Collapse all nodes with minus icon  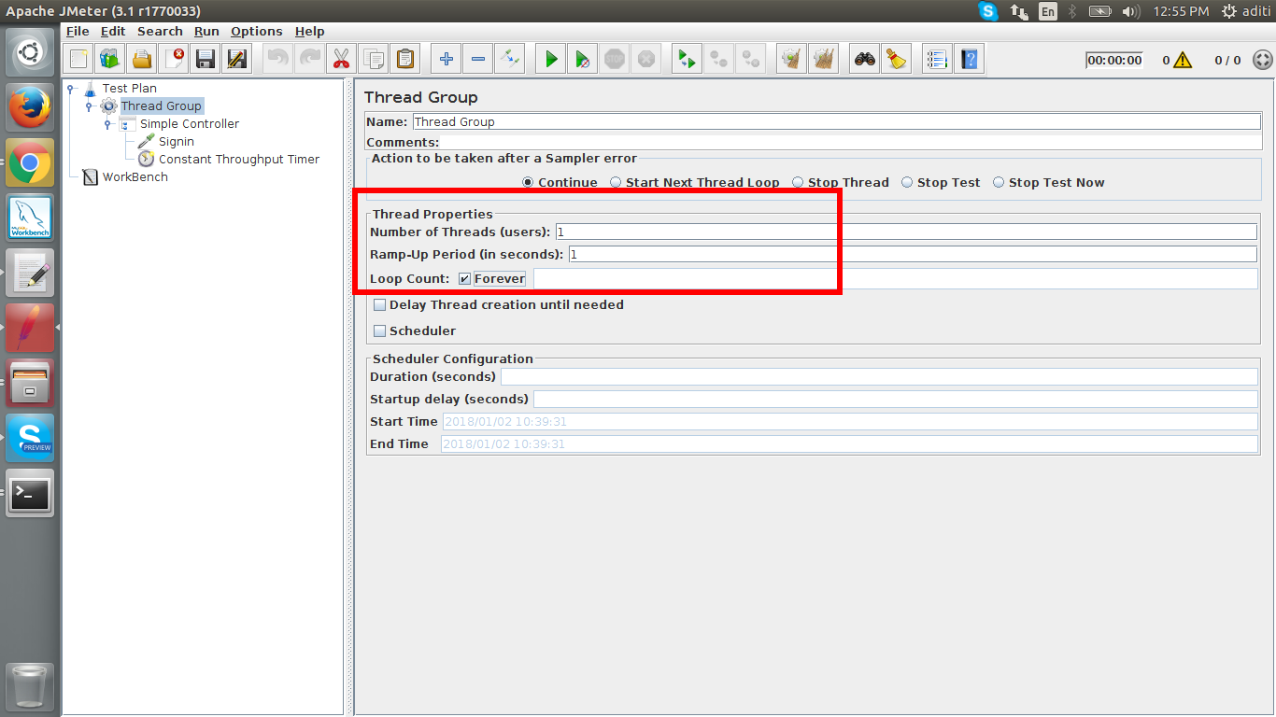pos(477,60)
